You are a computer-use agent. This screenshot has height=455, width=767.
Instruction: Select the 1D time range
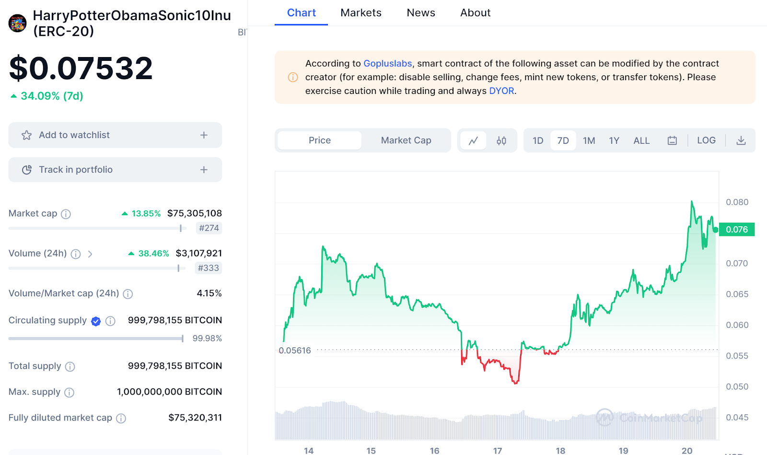click(x=538, y=140)
